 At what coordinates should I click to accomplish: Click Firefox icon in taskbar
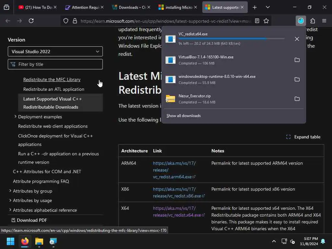25,241
